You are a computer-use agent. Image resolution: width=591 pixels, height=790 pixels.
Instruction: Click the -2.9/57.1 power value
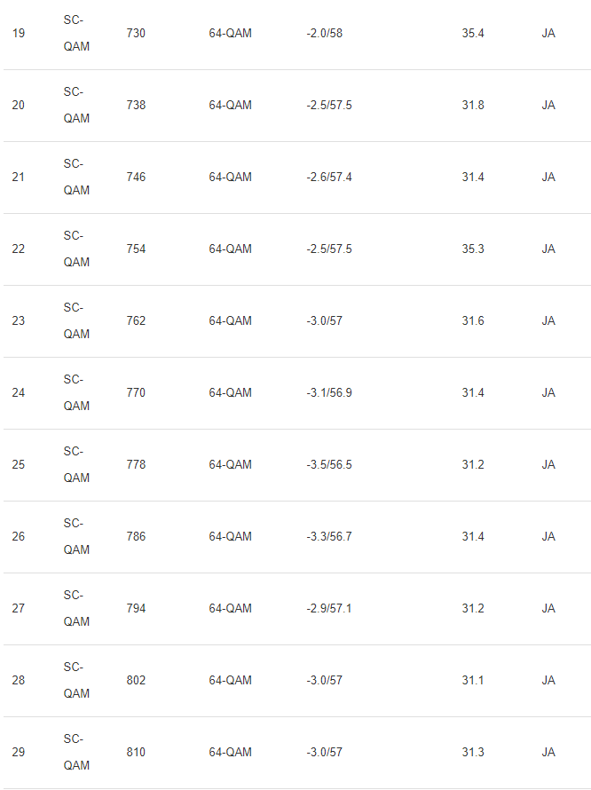[x=329, y=609]
